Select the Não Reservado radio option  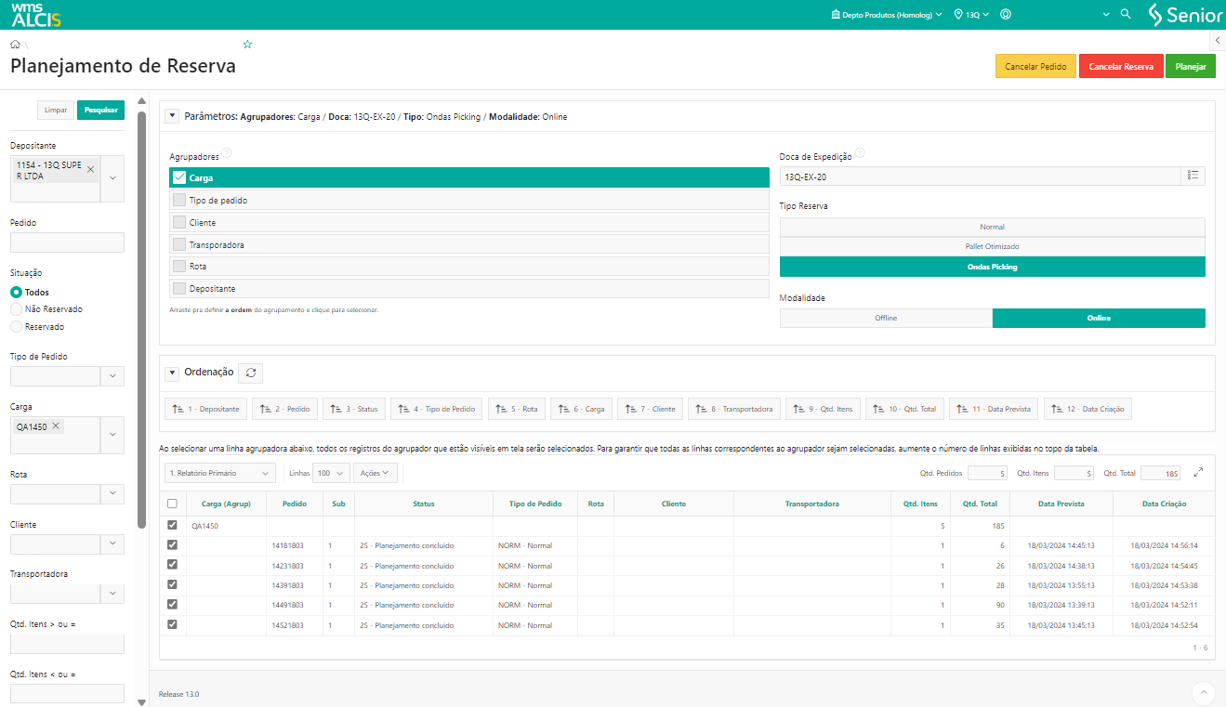(16, 309)
